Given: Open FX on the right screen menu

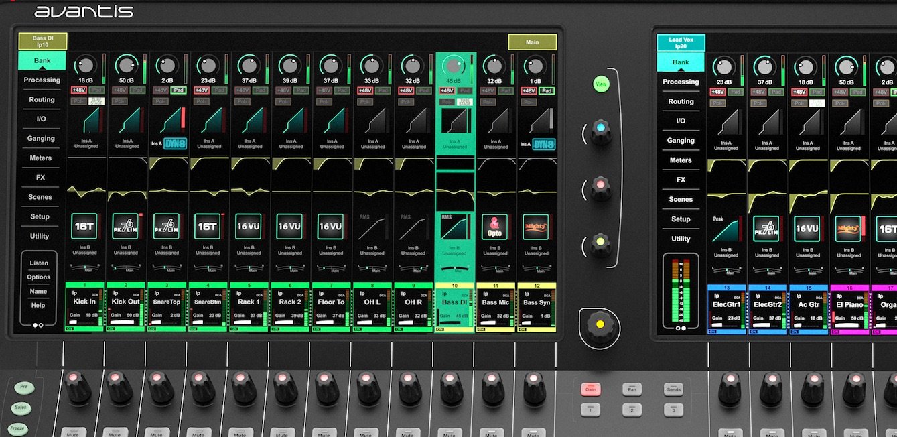Looking at the screenshot, I should [681, 180].
